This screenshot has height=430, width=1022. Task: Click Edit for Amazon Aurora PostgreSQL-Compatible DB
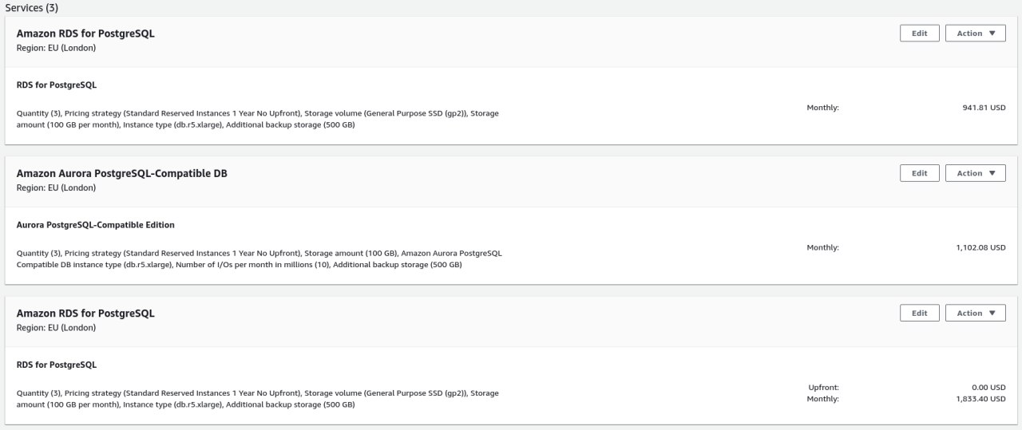[x=920, y=173]
